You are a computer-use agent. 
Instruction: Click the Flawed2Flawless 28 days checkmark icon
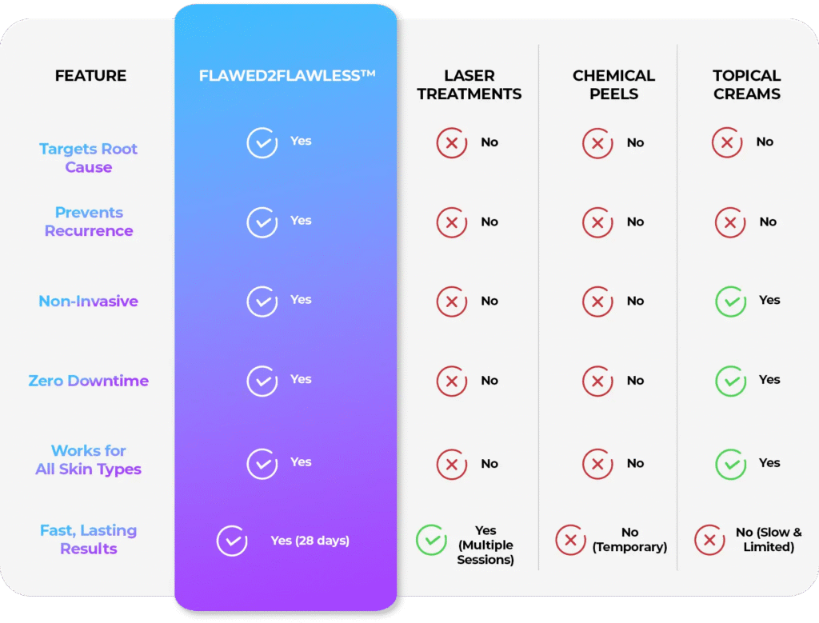click(x=232, y=541)
